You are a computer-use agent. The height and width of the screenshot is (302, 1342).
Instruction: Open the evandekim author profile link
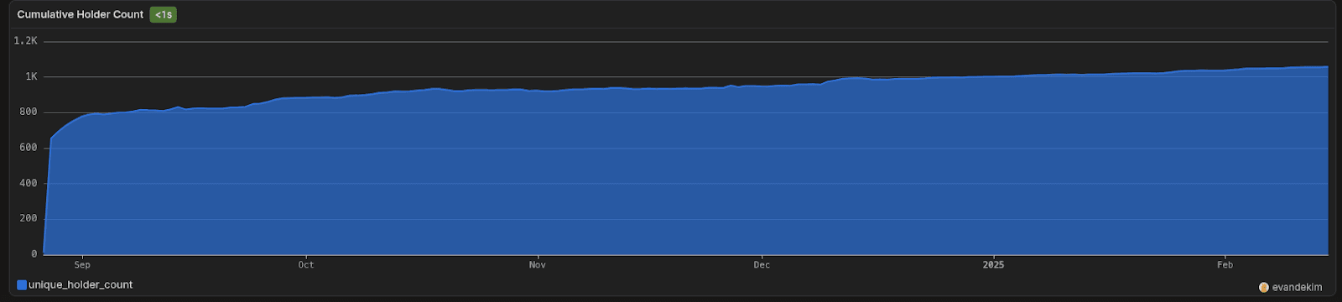pos(1297,287)
